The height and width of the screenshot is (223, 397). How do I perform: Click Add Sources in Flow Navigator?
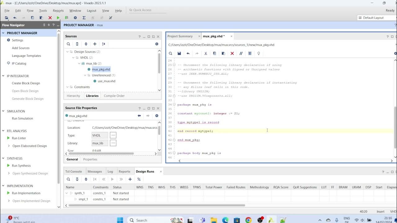pos(21,48)
